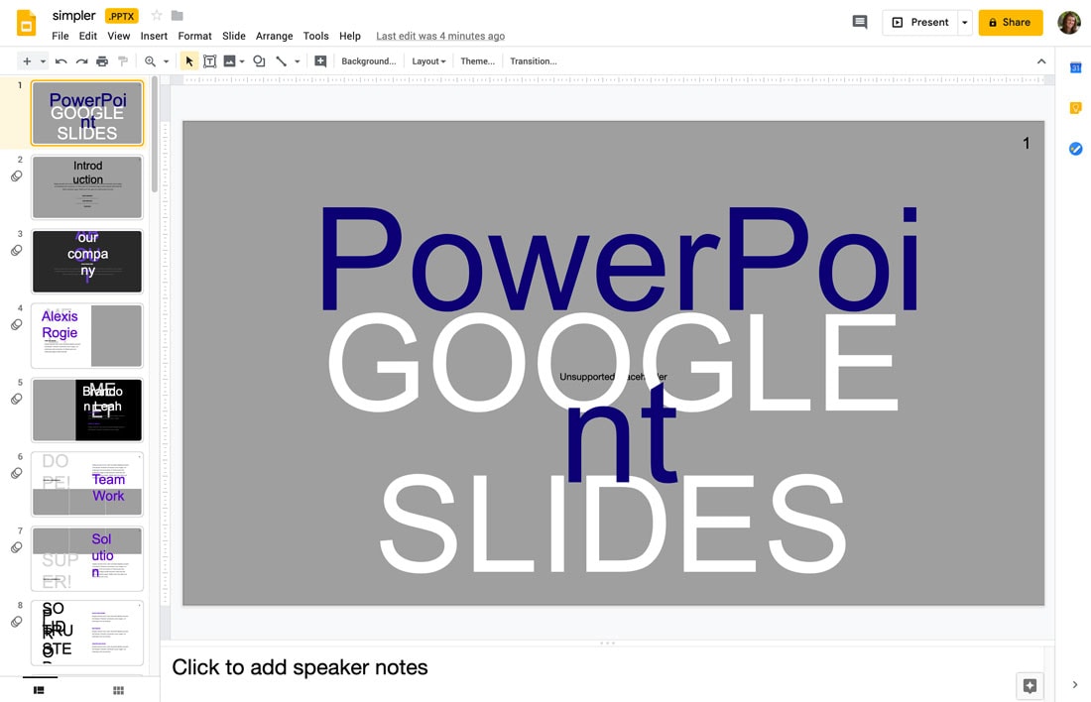Click the Zoom magnifier tool
Viewport: 1091px width, 702px height.
pos(150,61)
